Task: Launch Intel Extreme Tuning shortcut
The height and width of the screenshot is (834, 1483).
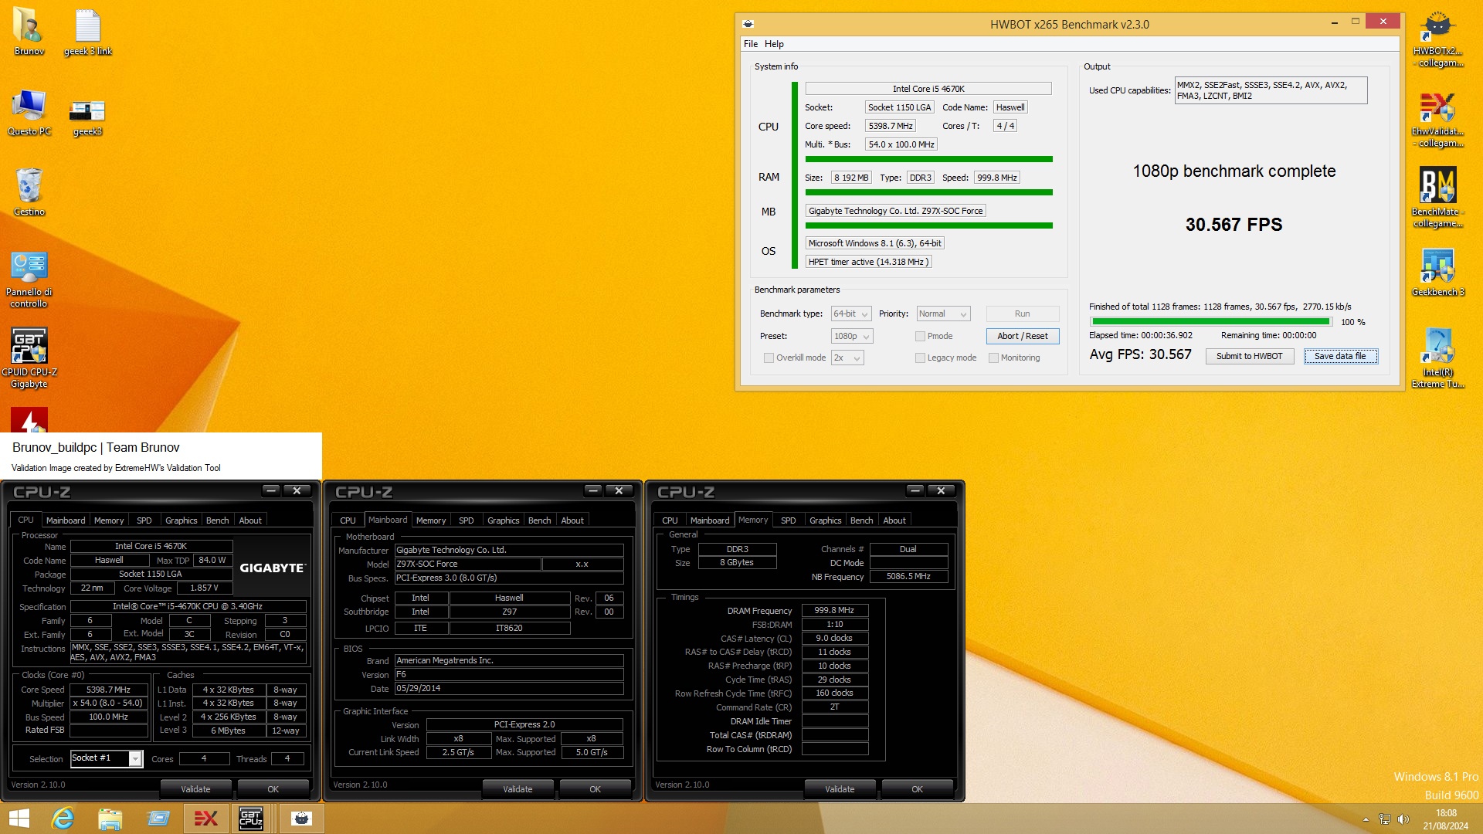Action: tap(1437, 358)
